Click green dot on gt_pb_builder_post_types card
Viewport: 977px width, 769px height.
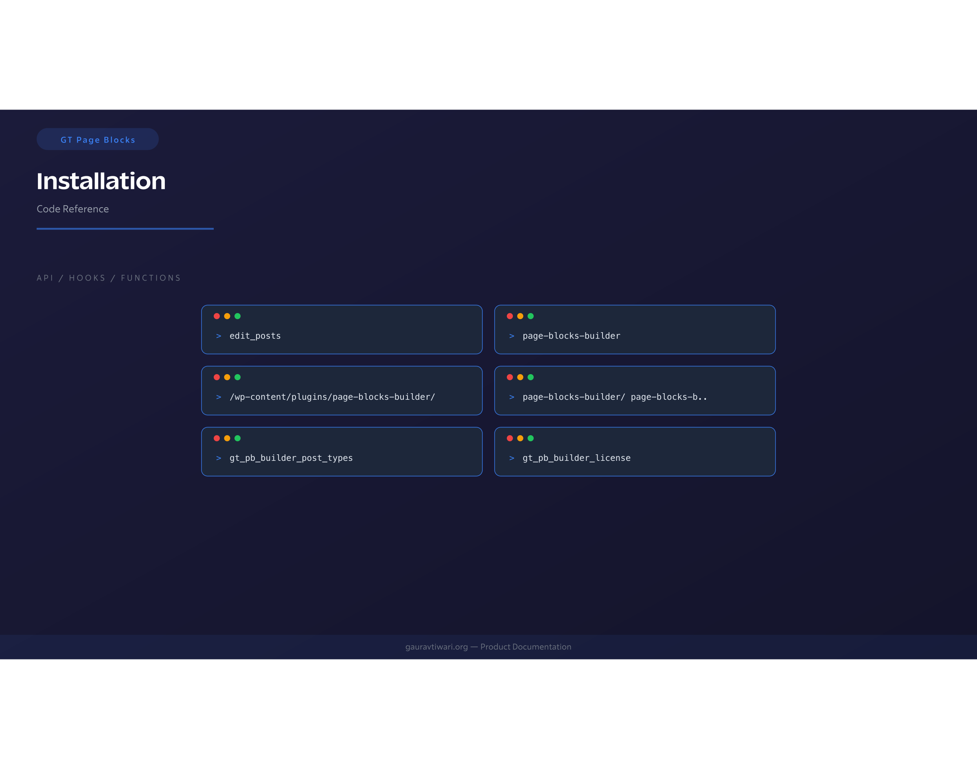click(237, 438)
